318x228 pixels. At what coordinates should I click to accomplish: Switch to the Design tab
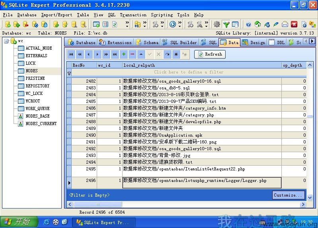tap(254, 43)
